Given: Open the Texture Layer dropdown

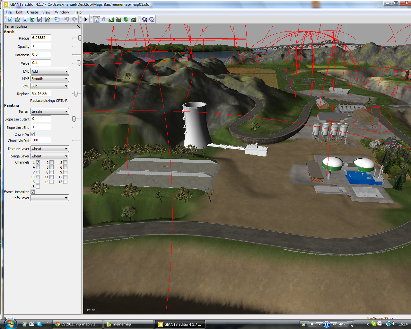Looking at the screenshot, I should tap(50, 149).
